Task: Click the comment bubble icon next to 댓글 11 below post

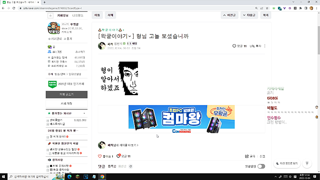Action: [118, 156]
